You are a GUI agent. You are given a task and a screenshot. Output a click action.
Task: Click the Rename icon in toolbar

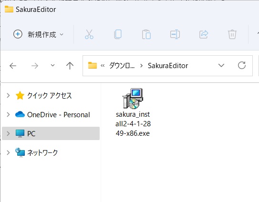pos(175,34)
